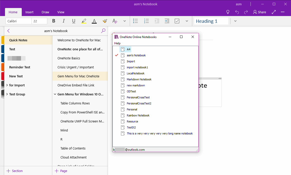Increase the paragraph indent
Viewport: 291px width, 175px height.
(x=167, y=21)
